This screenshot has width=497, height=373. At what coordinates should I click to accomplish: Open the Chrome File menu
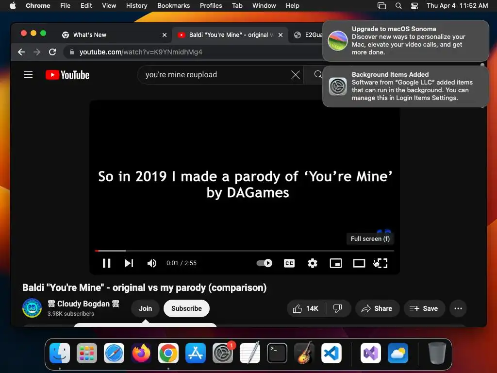point(66,5)
